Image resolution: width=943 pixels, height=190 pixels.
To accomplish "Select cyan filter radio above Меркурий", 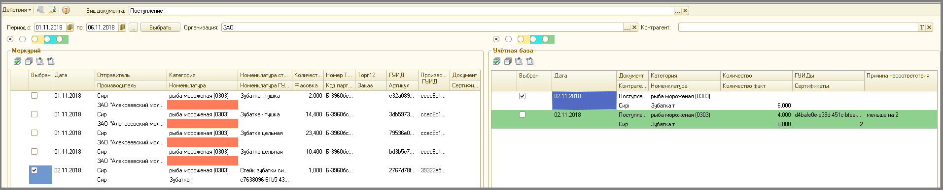I will click(47, 39).
